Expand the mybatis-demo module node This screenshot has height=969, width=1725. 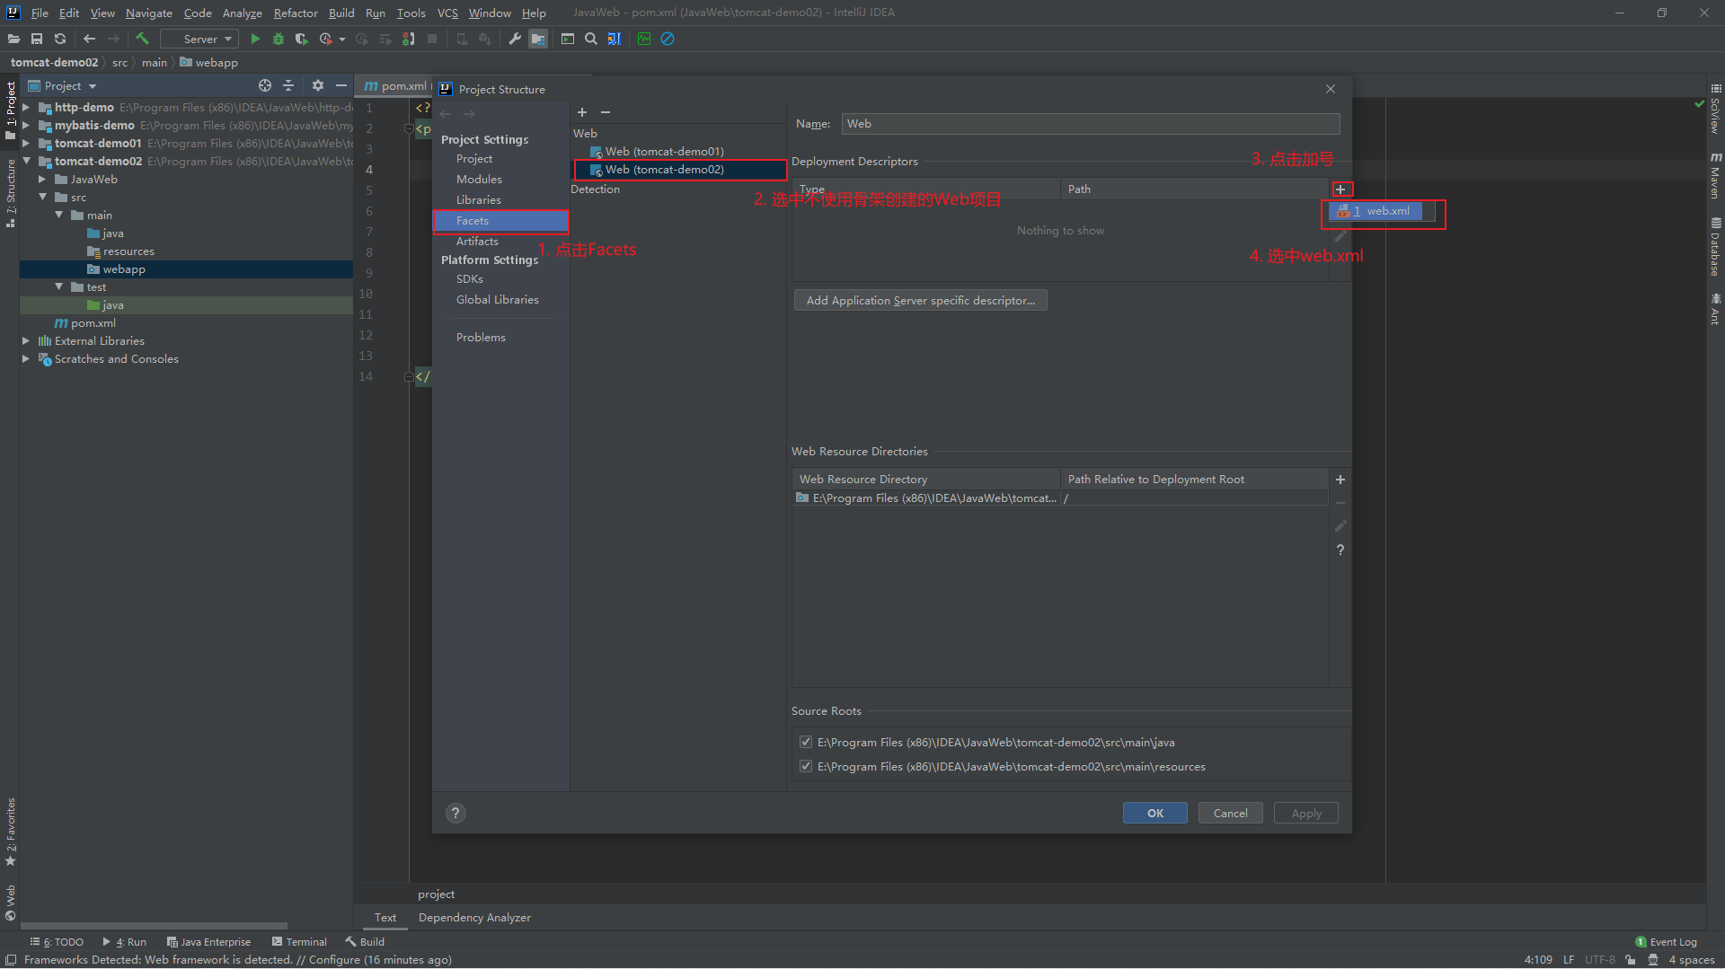point(26,126)
